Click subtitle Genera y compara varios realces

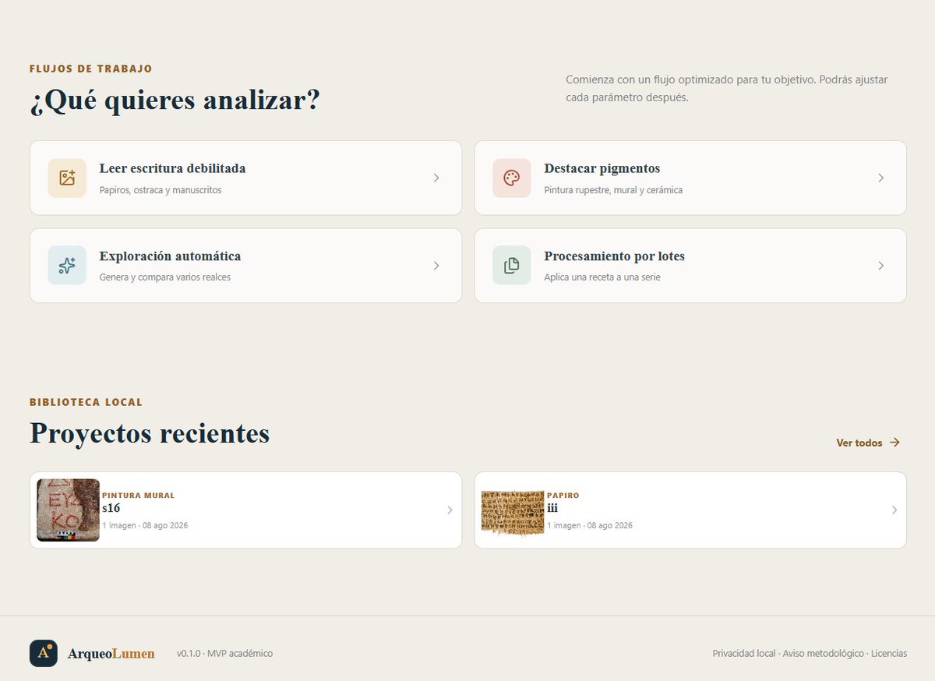pyautogui.click(x=165, y=277)
